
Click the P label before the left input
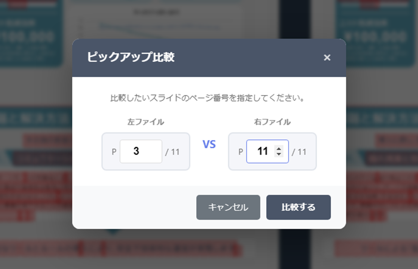tap(113, 152)
